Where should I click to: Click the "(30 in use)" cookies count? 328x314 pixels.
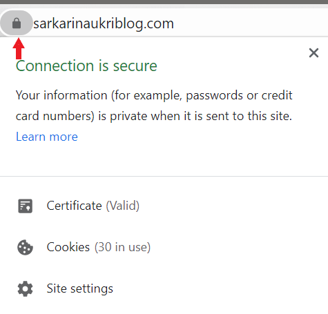(x=122, y=247)
